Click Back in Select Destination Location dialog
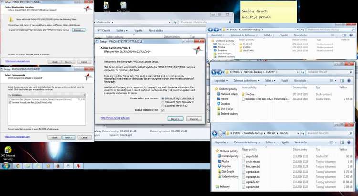Screen dimensions: 358x196 tap(54, 62)
